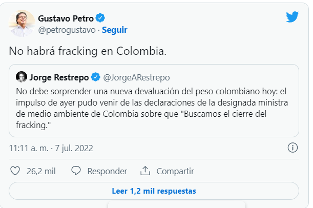Click Jorge Restrepo's verified badge
This screenshot has height=208, width=313.
pos(95,77)
